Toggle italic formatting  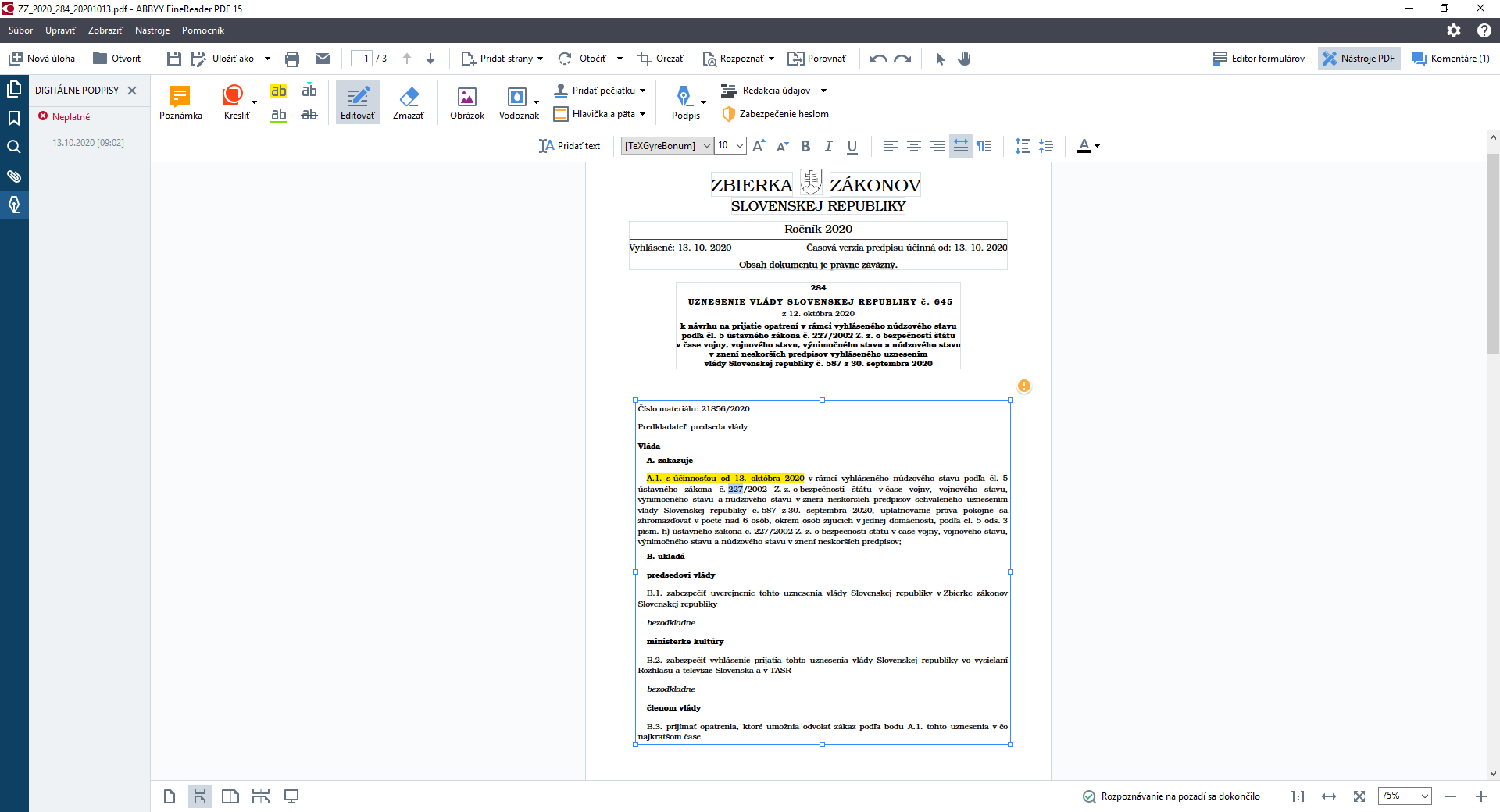(x=829, y=146)
